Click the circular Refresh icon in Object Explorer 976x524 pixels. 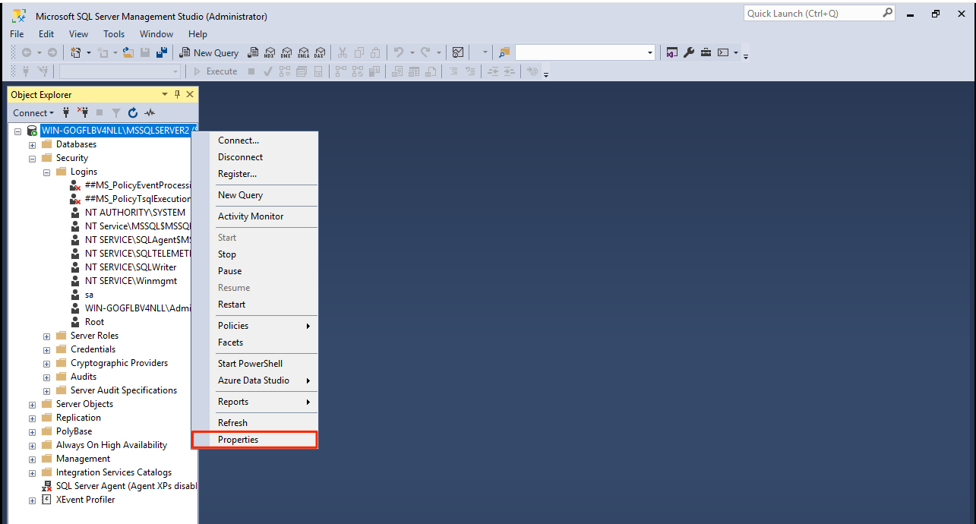133,112
